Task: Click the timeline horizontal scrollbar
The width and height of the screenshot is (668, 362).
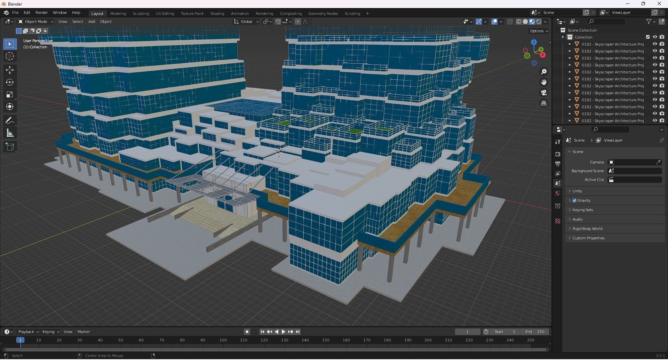Action: coord(276,349)
